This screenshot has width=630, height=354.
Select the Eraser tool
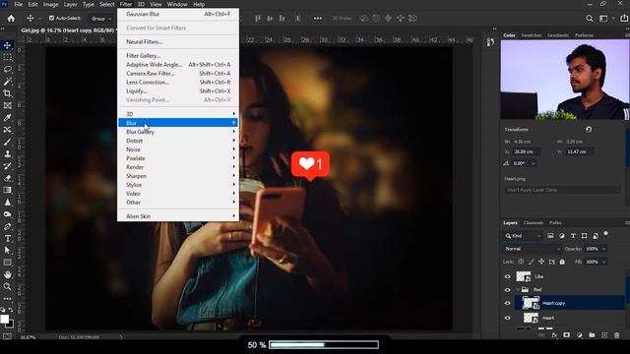click(x=7, y=178)
